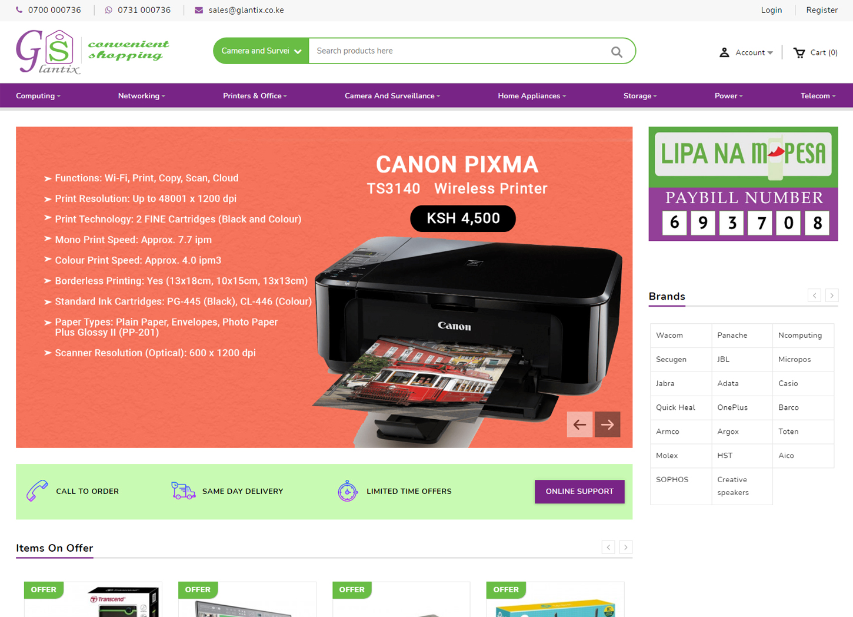Viewport: 853px width, 617px height.
Task: Go to previous banner slide arrow
Action: click(x=579, y=424)
